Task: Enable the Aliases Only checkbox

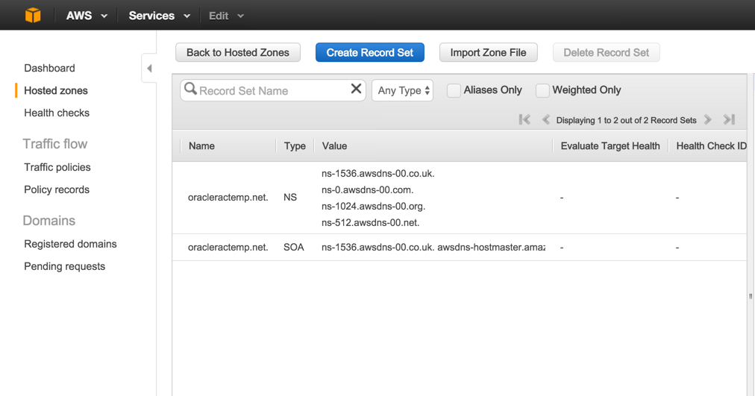Action: 454,90
